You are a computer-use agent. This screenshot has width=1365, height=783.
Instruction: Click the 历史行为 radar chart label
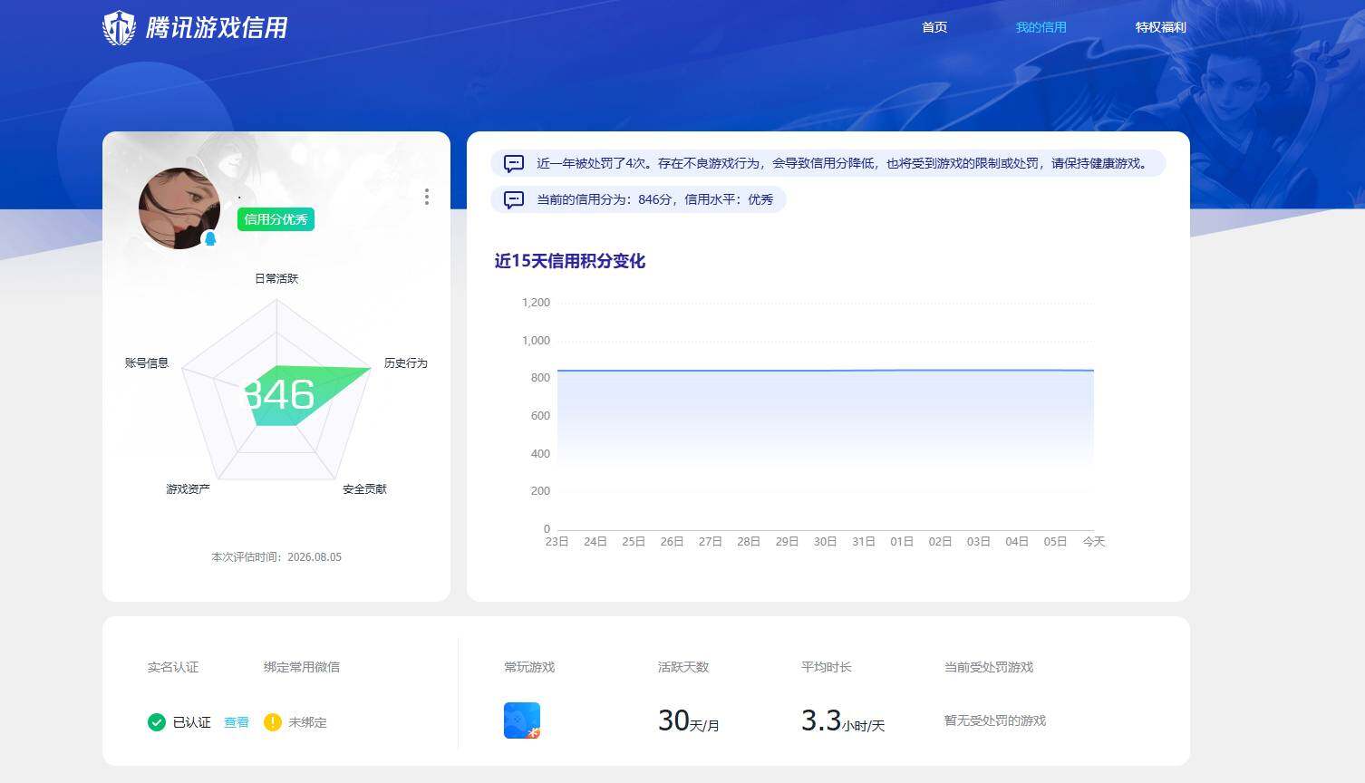click(405, 362)
